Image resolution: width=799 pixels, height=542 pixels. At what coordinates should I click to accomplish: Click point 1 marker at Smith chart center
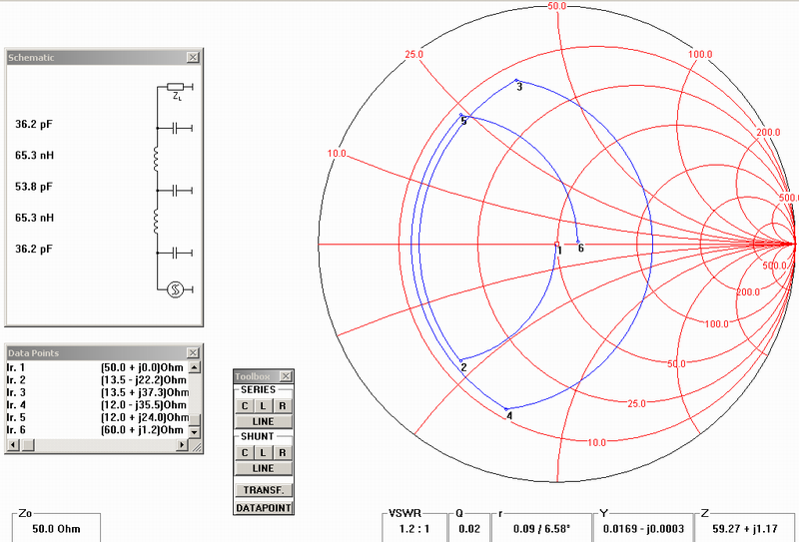point(557,244)
